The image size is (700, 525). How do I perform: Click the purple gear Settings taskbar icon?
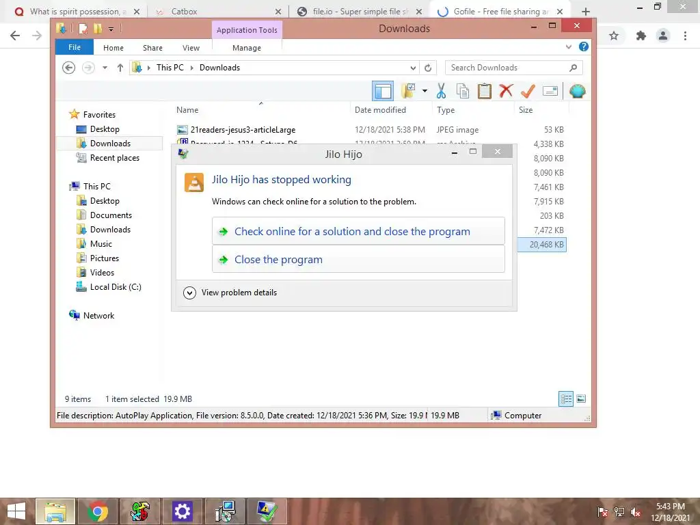[182, 511]
